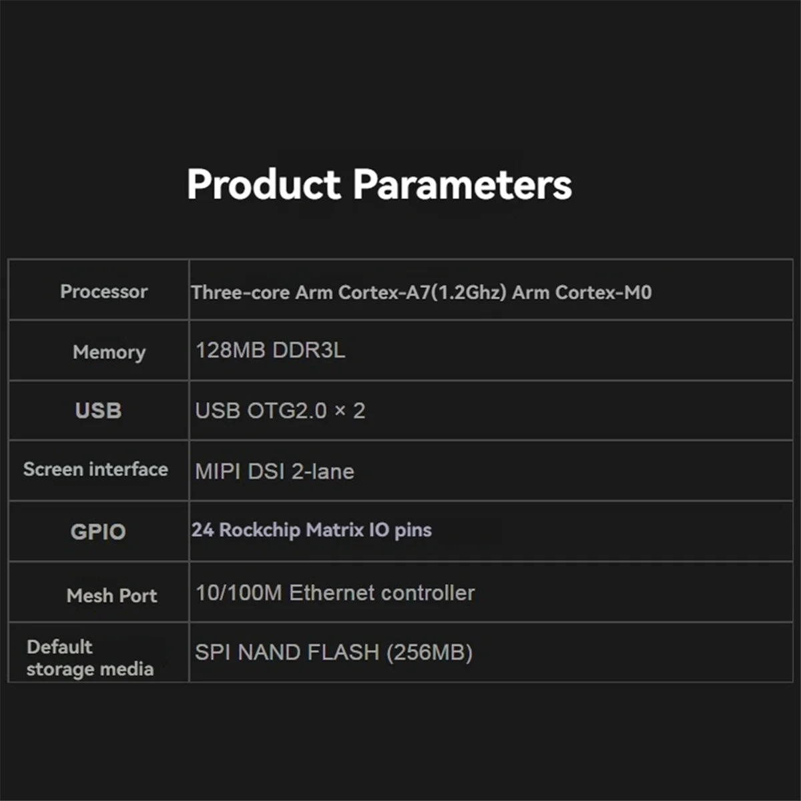
Task: Click the GPIO row label
Action: pos(98,532)
